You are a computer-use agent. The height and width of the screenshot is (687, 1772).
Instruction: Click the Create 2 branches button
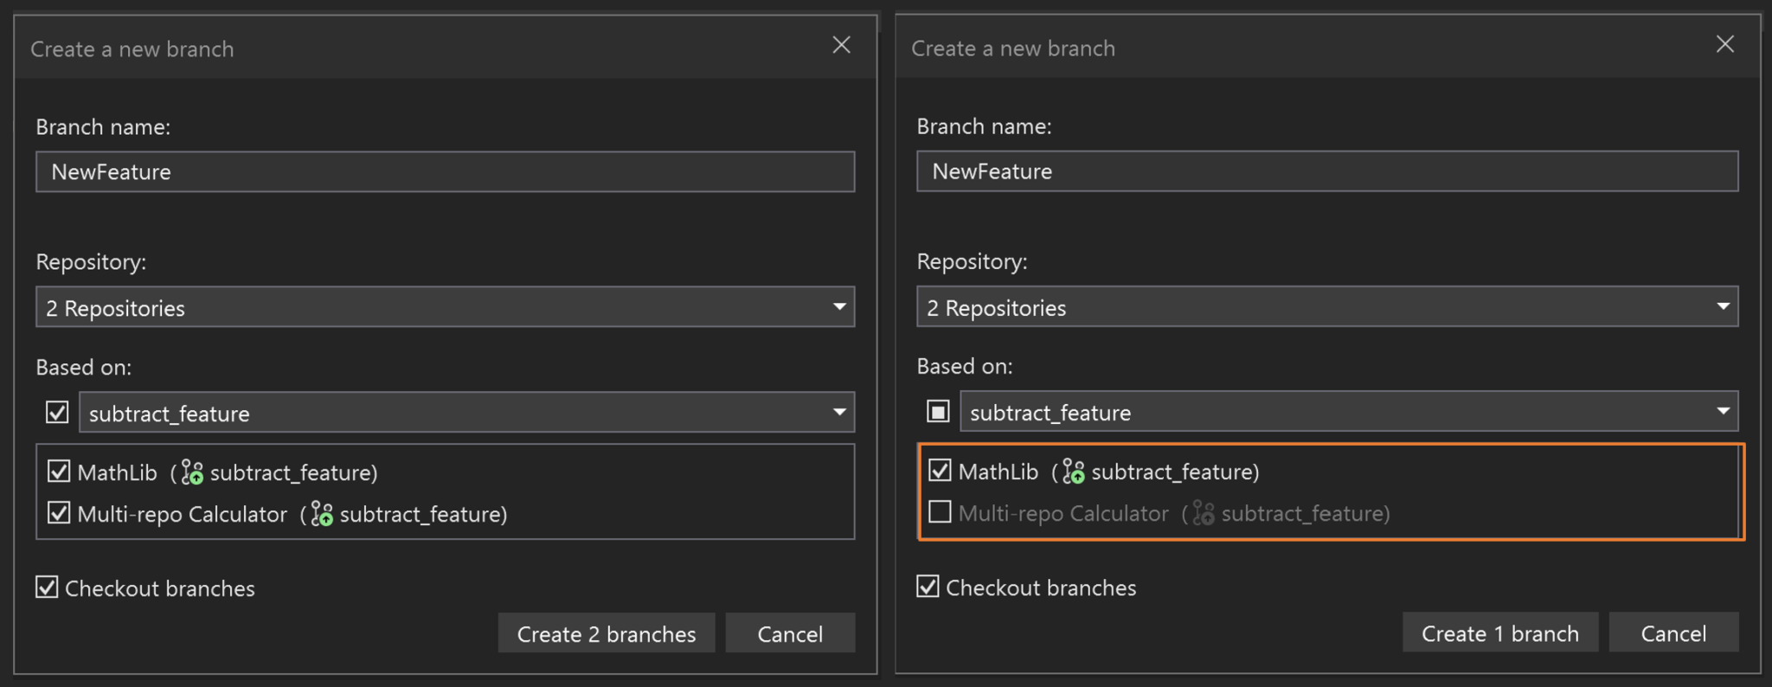pos(606,633)
